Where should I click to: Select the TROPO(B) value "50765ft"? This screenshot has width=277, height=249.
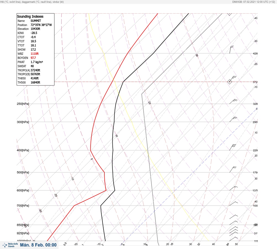click(x=35, y=74)
